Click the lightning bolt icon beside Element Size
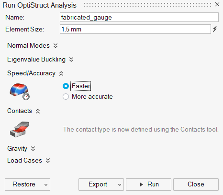The image size is (223, 195). click(215, 29)
